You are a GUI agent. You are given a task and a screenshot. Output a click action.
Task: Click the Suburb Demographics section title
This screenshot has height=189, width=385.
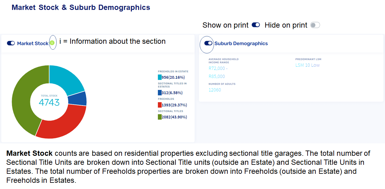click(241, 43)
